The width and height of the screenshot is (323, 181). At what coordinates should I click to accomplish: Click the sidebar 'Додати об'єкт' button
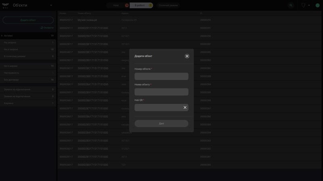pyautogui.click(x=28, y=20)
